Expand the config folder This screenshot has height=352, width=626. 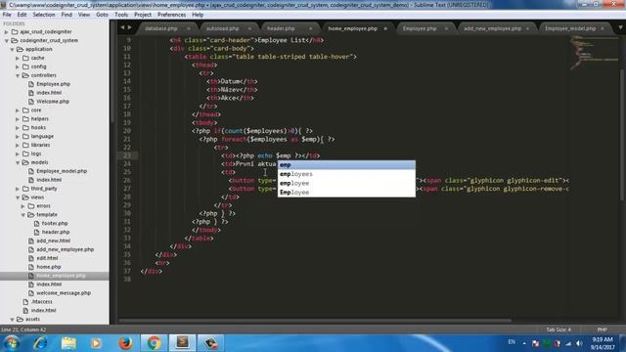[x=18, y=67]
